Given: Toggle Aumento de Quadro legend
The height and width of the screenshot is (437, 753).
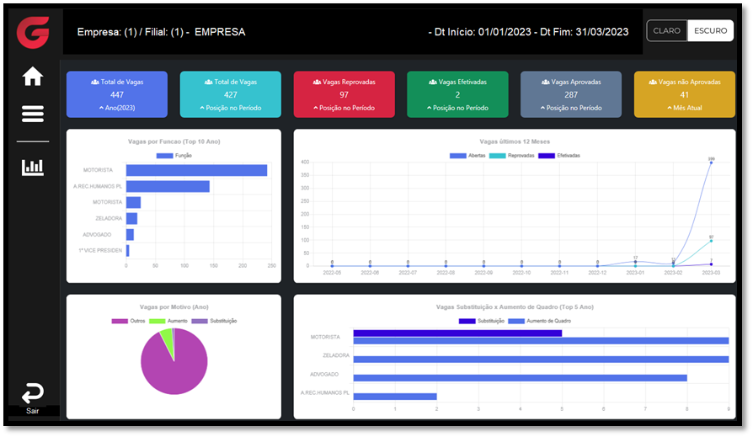Looking at the screenshot, I should click(540, 321).
